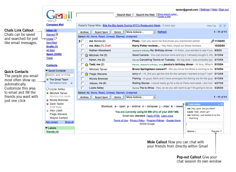The image size is (236, 172).
Task: Show next web clip with right arrow
Action: pyautogui.click(x=224, y=26)
